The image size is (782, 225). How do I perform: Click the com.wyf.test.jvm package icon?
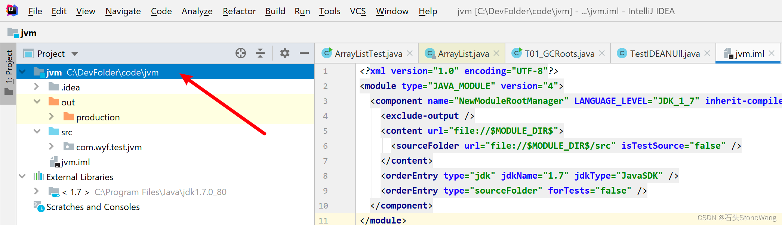point(69,147)
